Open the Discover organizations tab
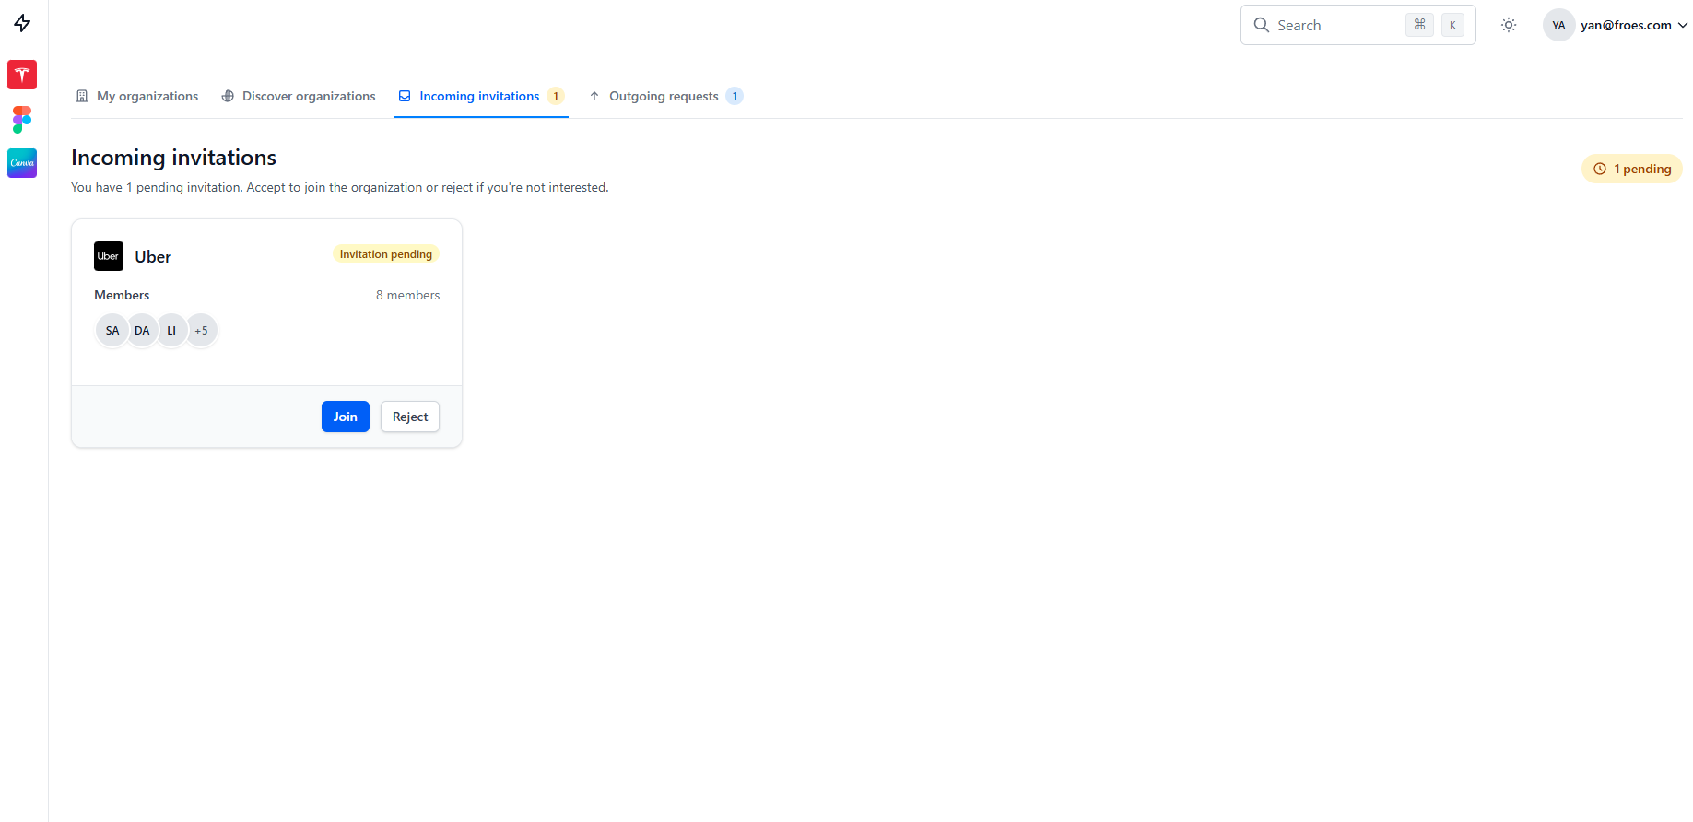Screen dimensions: 1693x822 (299, 97)
